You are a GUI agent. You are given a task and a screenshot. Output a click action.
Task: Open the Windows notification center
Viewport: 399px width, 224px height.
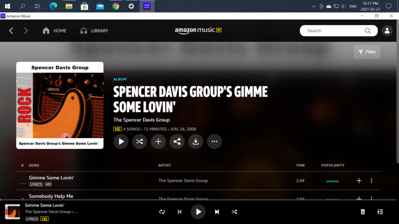point(388,6)
